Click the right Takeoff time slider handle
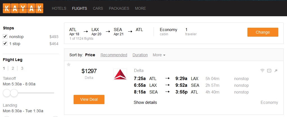This screenshot has height=117, width=287. 14,93
